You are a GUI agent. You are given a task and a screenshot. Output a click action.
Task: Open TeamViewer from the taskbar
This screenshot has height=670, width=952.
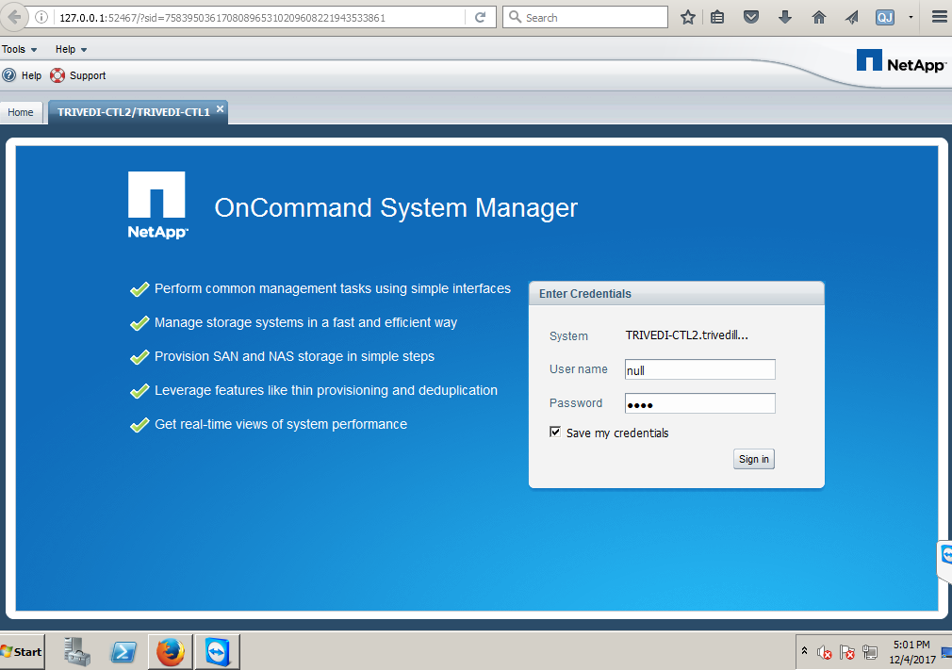217,651
